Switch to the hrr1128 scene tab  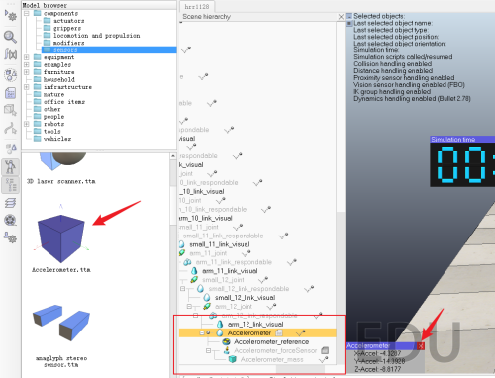click(197, 7)
